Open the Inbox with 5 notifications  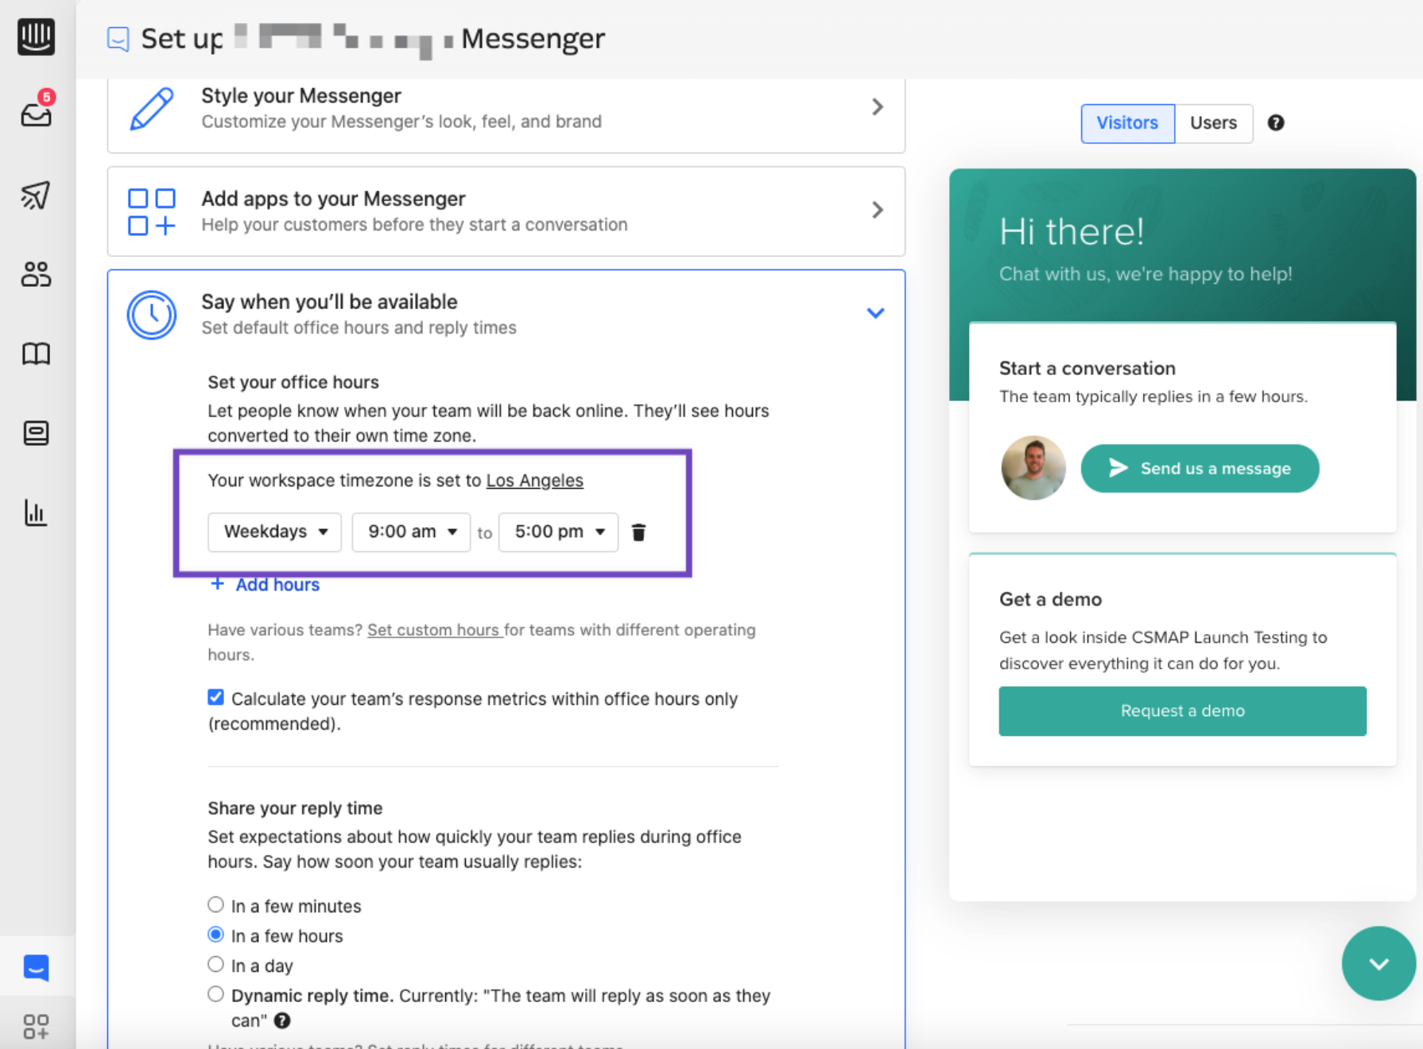(x=37, y=110)
